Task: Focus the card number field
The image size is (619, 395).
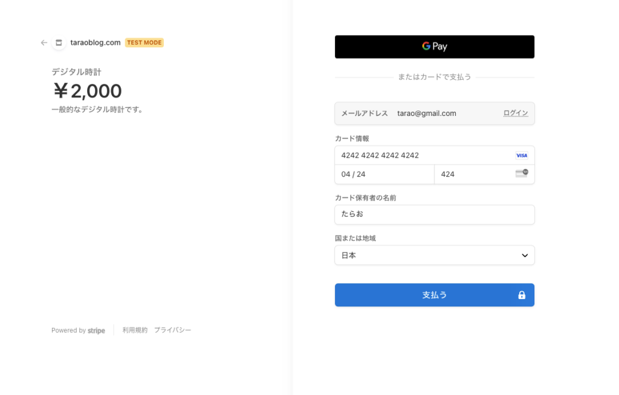Action: (434, 155)
